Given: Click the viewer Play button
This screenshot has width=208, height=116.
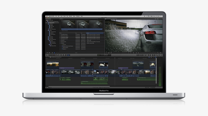Looking at the screenshot, I should [133, 53].
